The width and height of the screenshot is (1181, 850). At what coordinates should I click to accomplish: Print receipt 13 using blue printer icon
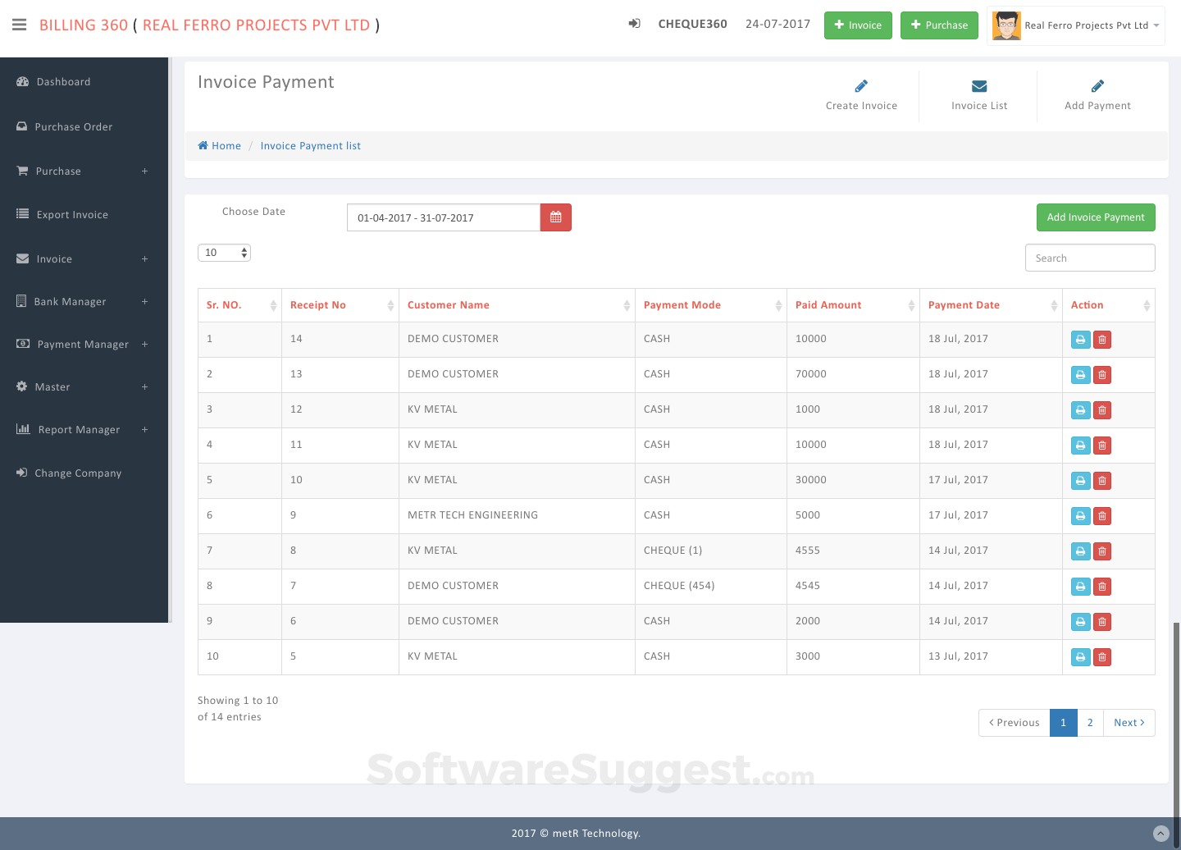(1081, 375)
